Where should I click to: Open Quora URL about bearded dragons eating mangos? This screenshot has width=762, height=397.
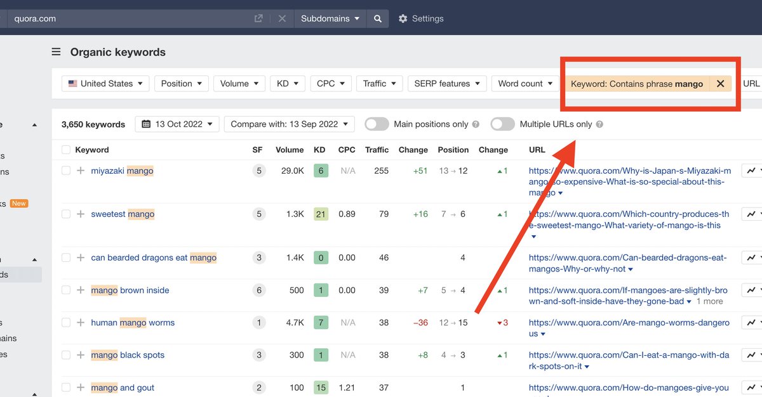pos(628,263)
